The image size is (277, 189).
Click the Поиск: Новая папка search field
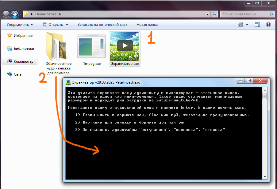pyautogui.click(x=244, y=14)
